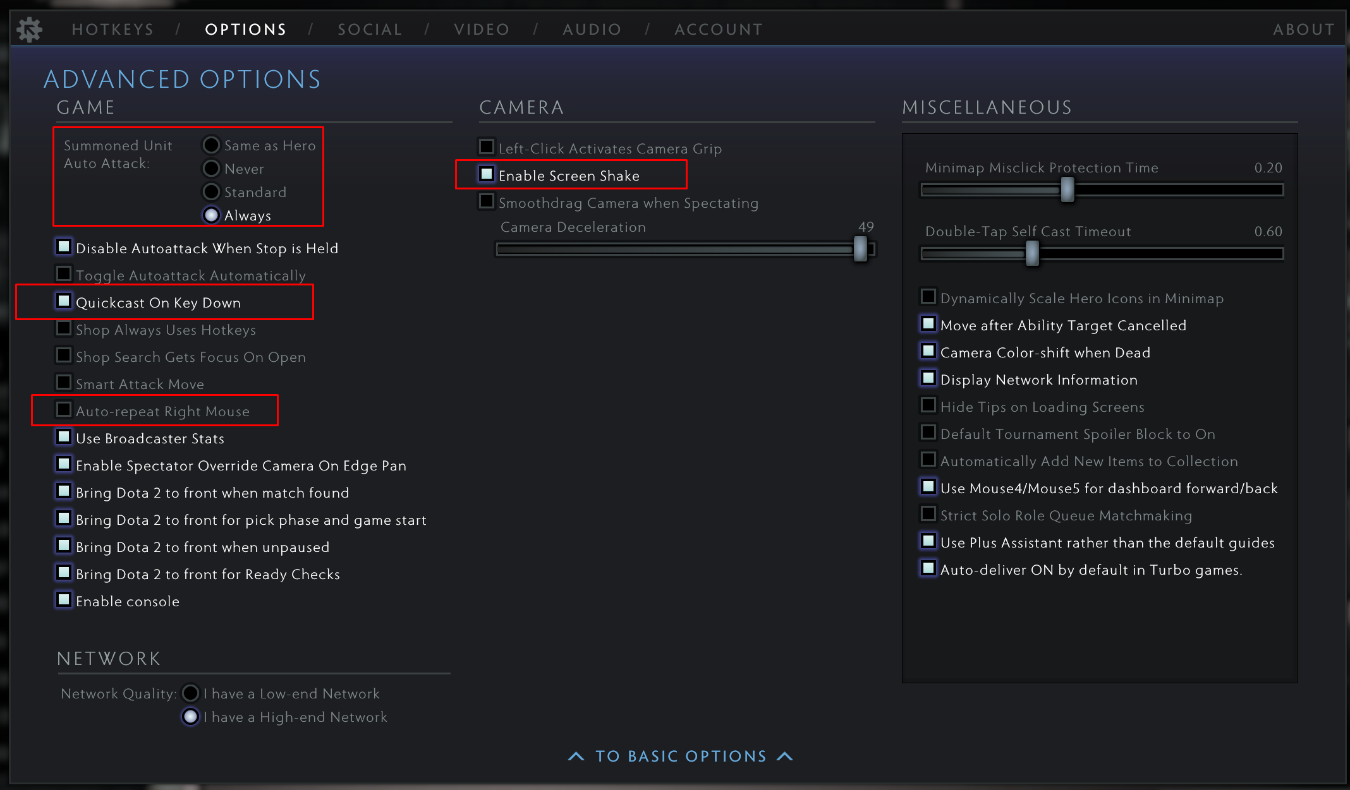This screenshot has height=790, width=1350.
Task: Click the gear settings icon
Action: pos(29,28)
